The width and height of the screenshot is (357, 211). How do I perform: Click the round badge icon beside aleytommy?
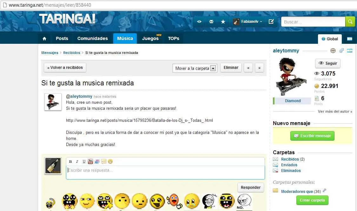333,50
